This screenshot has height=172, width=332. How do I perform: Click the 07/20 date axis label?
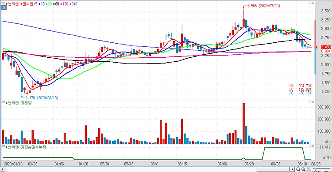coord(249,164)
